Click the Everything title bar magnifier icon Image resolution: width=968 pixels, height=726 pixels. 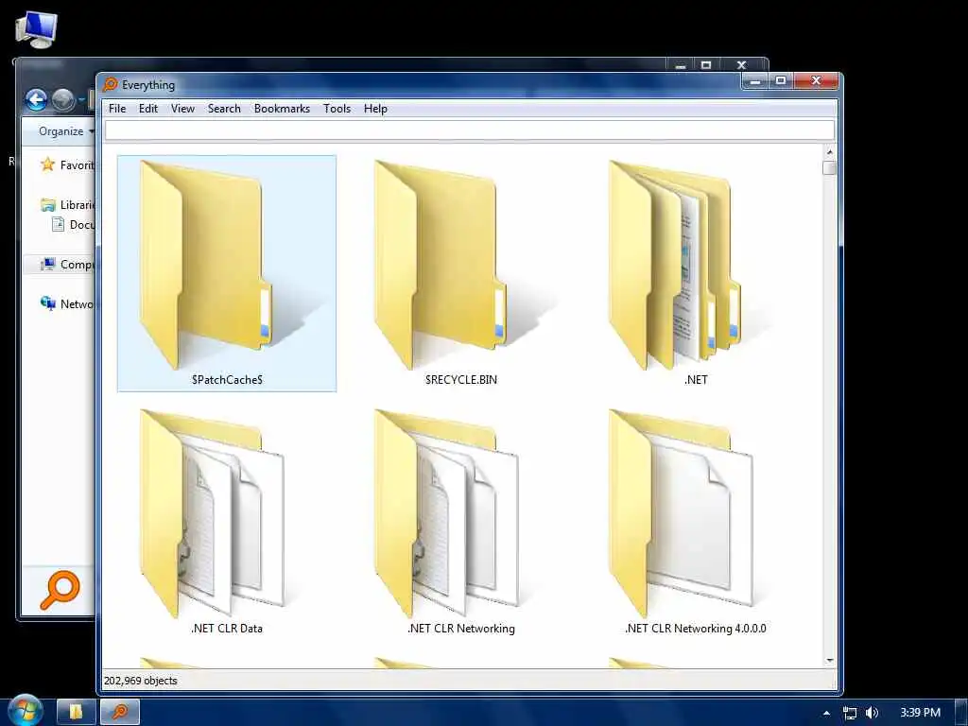click(x=111, y=84)
